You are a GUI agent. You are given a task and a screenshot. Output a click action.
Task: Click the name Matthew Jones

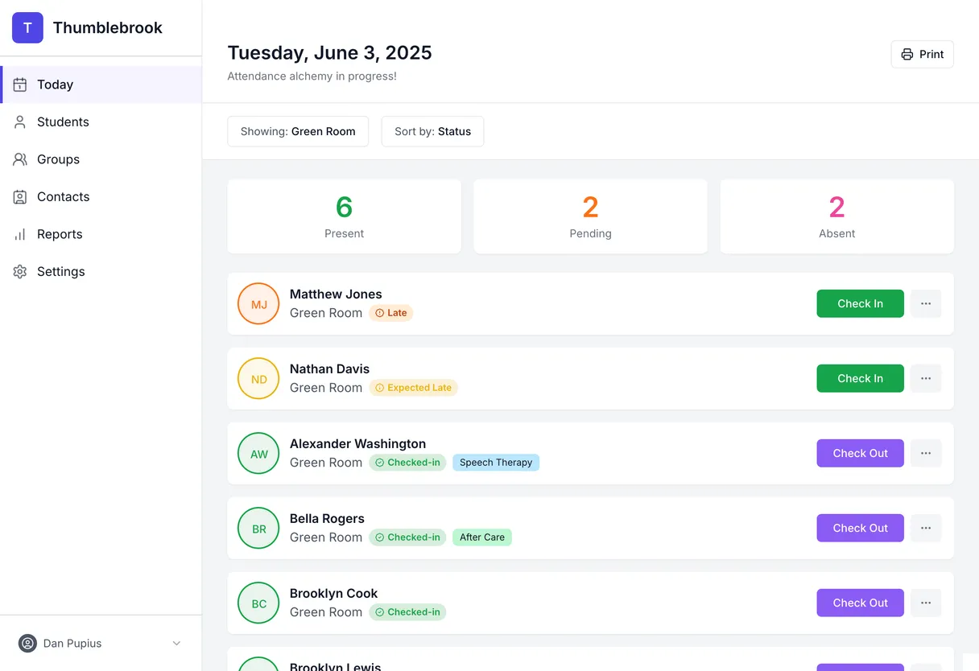[x=336, y=294]
